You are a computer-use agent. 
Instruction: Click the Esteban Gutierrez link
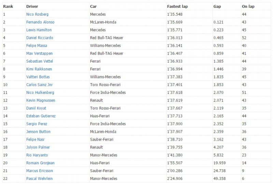click(41, 116)
